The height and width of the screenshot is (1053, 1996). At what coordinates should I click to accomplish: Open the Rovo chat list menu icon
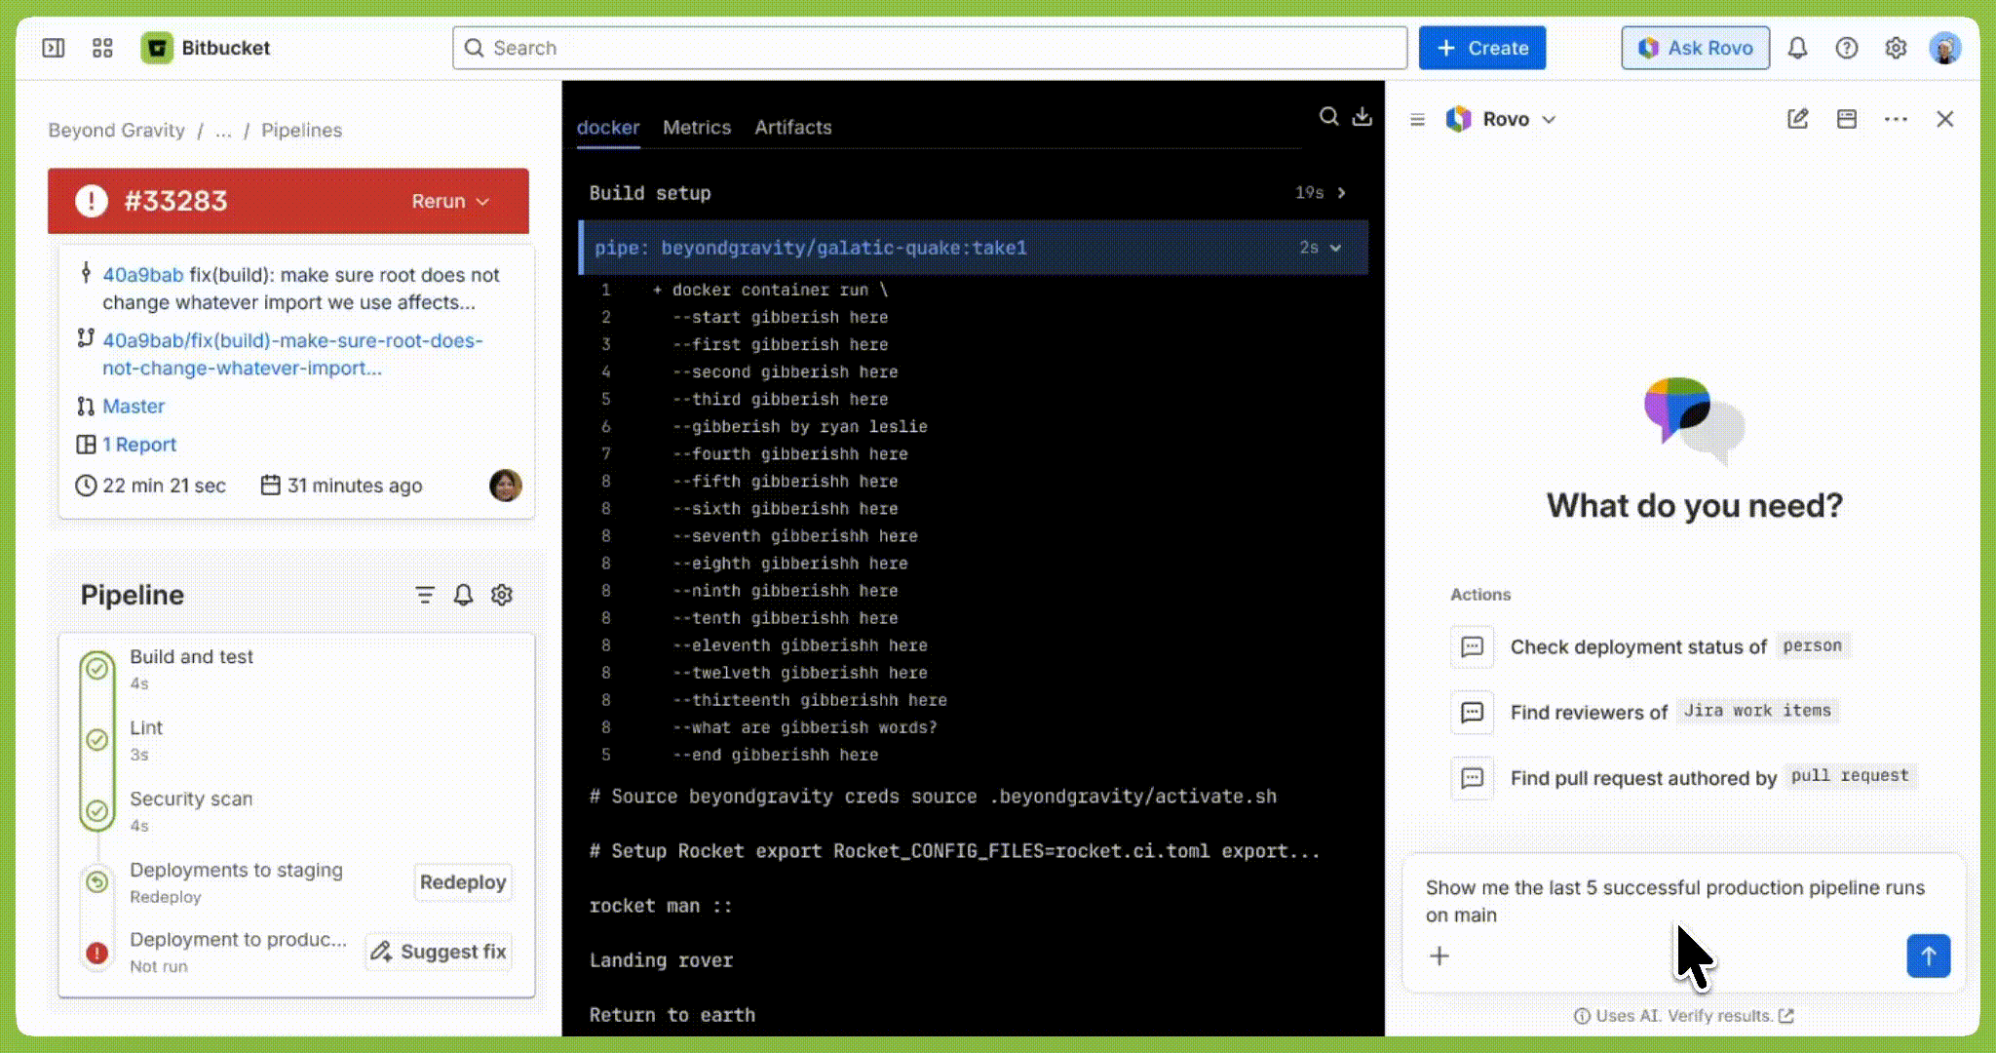(x=1417, y=119)
